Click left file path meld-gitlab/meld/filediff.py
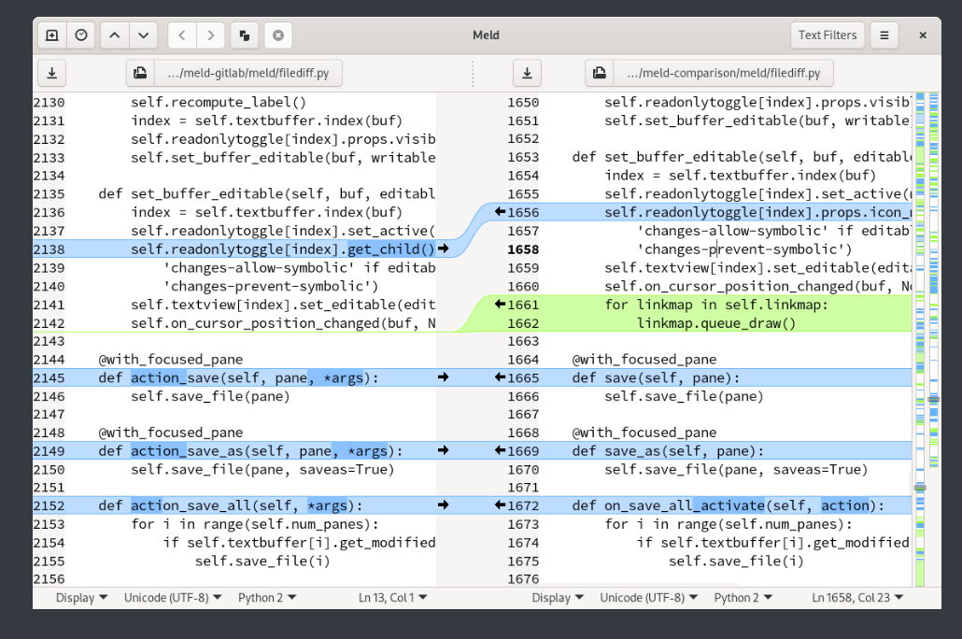The width and height of the screenshot is (962, 639). pyautogui.click(x=248, y=73)
